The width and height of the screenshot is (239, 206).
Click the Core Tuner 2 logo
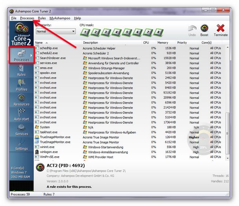point(21,35)
